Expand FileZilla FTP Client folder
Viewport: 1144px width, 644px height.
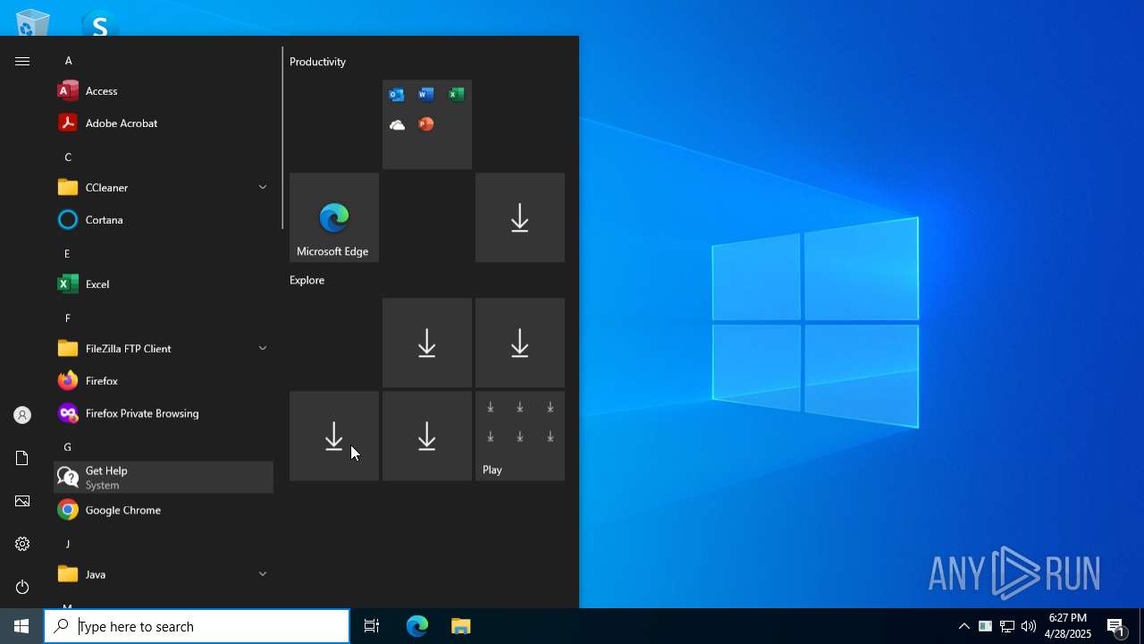(164, 348)
